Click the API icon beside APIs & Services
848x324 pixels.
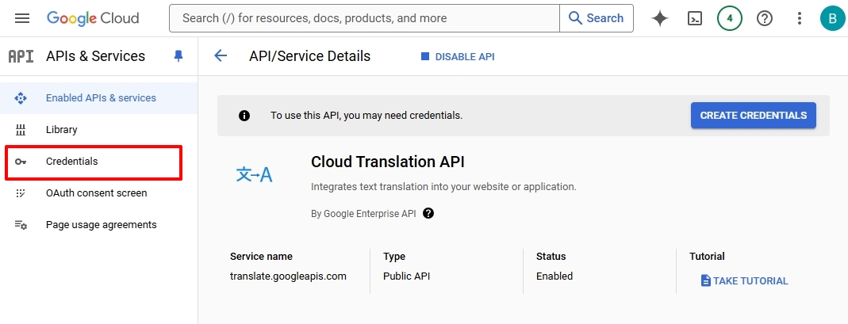coord(21,56)
